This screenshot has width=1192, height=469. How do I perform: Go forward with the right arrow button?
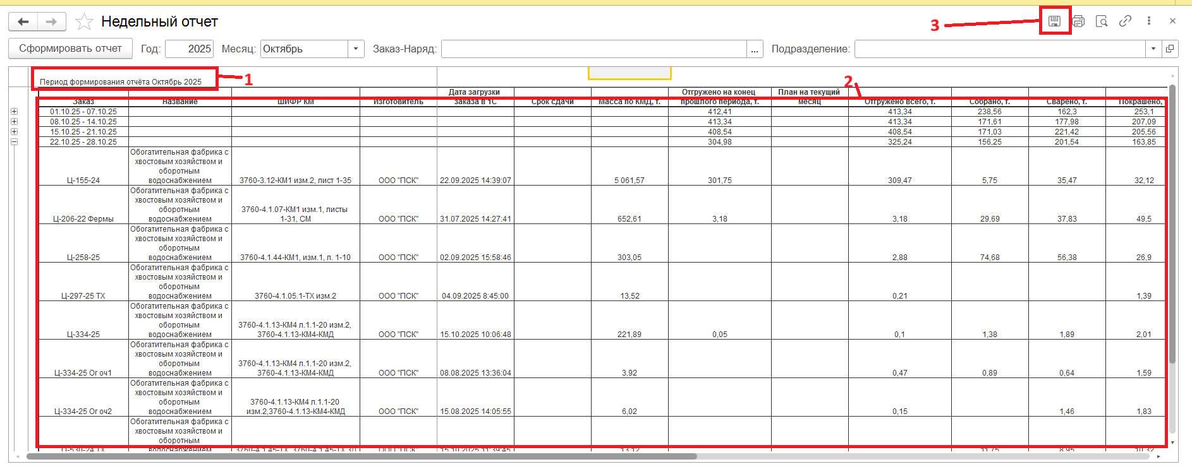[52, 21]
